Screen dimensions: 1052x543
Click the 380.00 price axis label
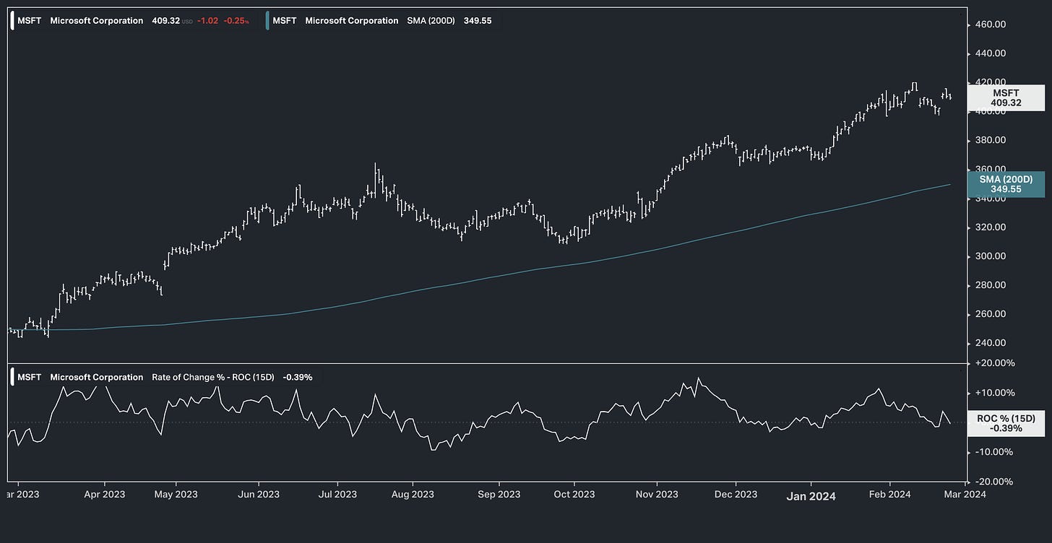tap(991, 140)
